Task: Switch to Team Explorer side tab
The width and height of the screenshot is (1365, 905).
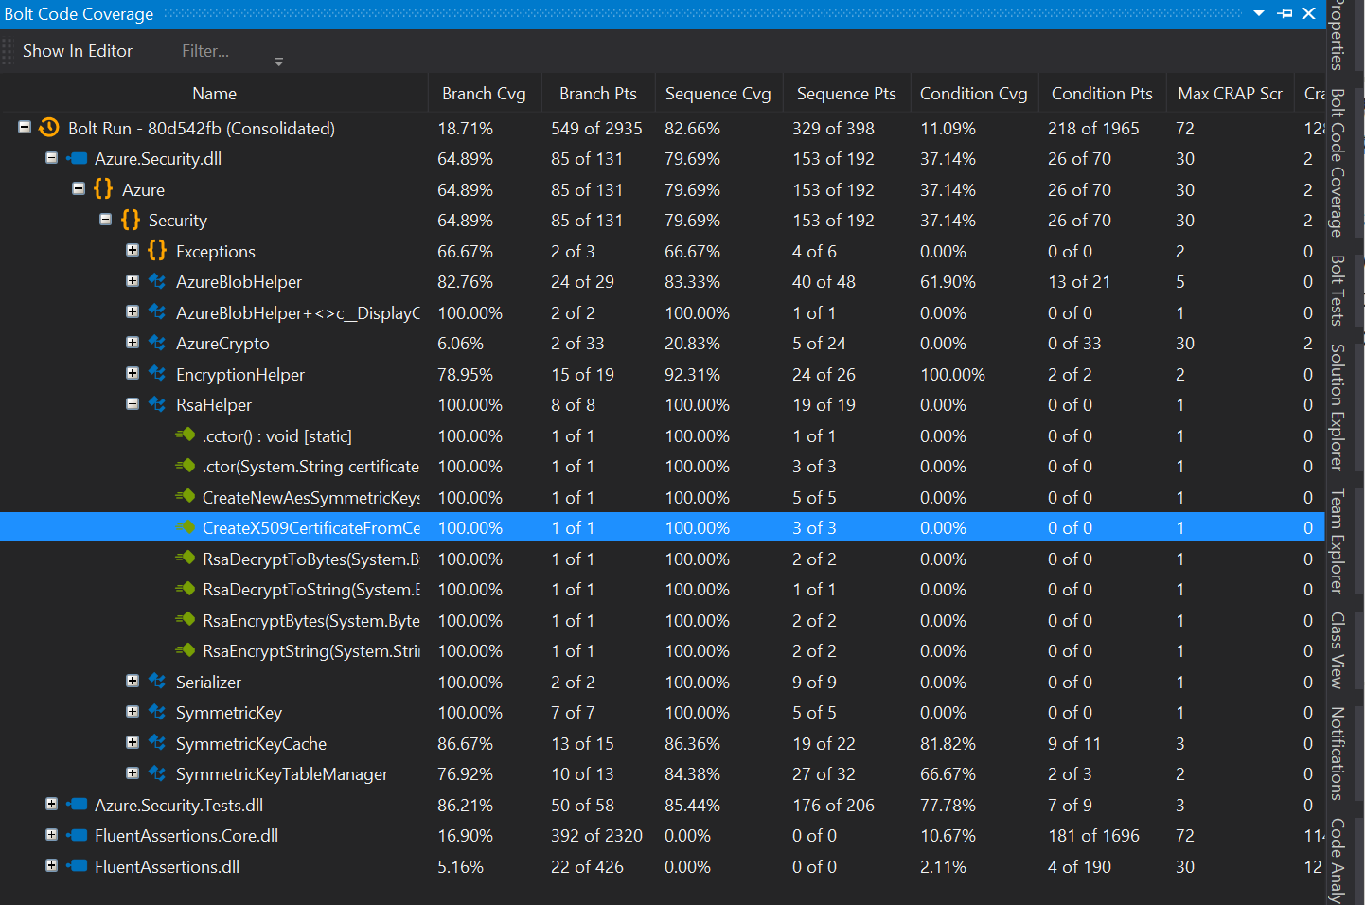Action: point(1337,541)
